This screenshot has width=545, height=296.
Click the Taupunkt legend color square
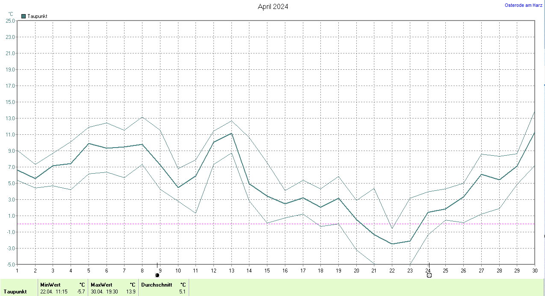point(24,16)
